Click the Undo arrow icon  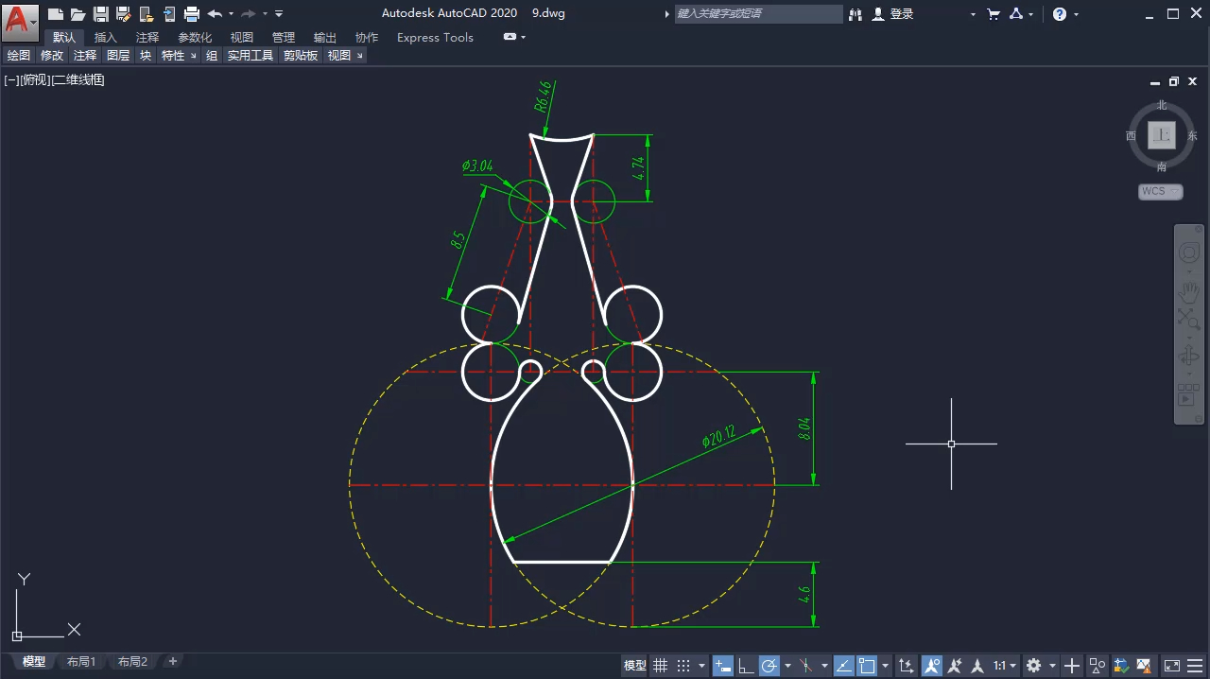pyautogui.click(x=215, y=14)
